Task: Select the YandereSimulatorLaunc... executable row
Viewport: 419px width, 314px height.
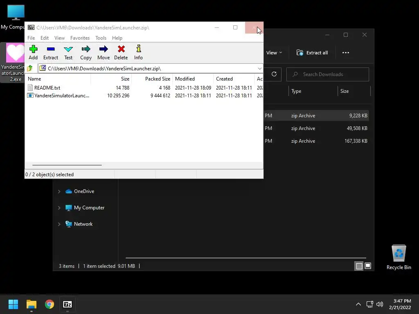Action: click(144, 95)
